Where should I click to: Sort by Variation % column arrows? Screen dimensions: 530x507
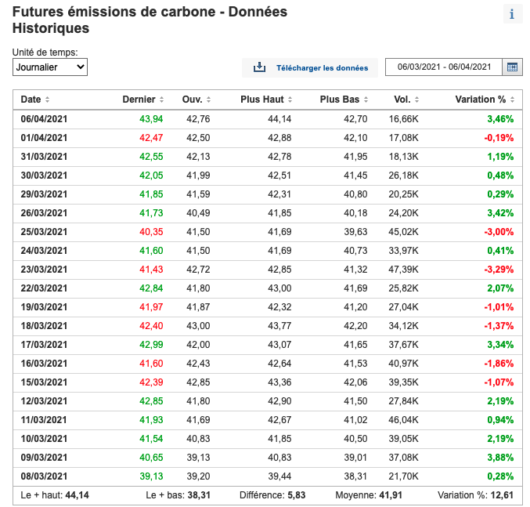(513, 100)
